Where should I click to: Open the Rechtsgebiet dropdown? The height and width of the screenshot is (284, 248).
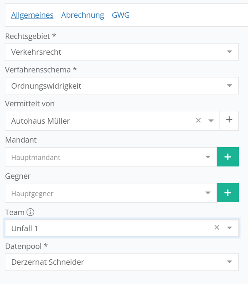pyautogui.click(x=230, y=52)
